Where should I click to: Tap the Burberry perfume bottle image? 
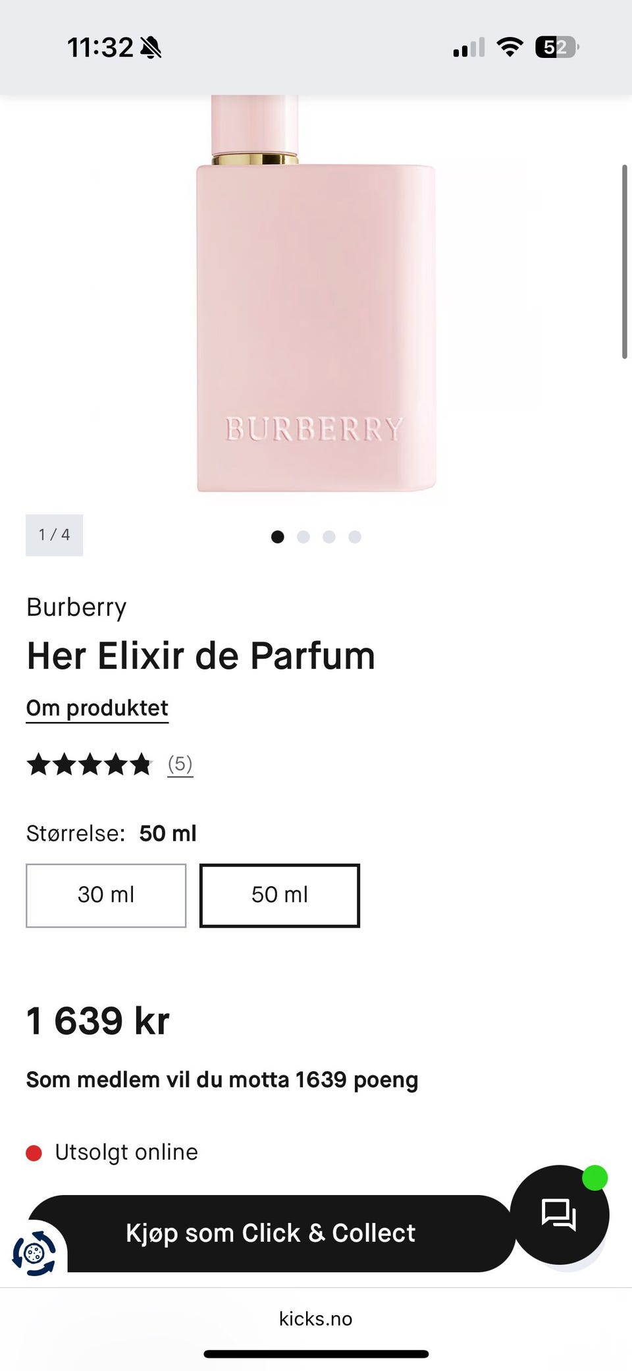(316, 294)
